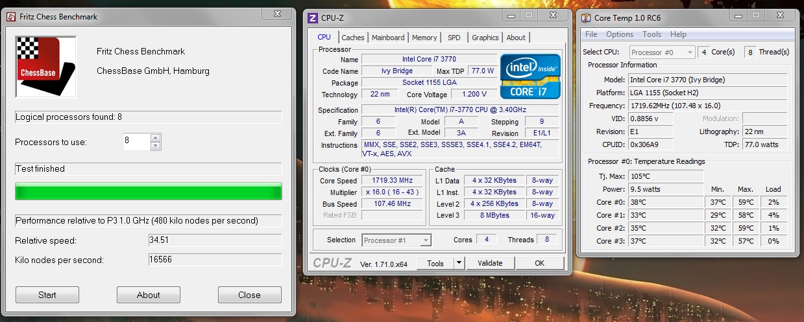Open the Tools button dropdown arrow in CPU-Z
This screenshot has height=322, width=804.
point(459,263)
